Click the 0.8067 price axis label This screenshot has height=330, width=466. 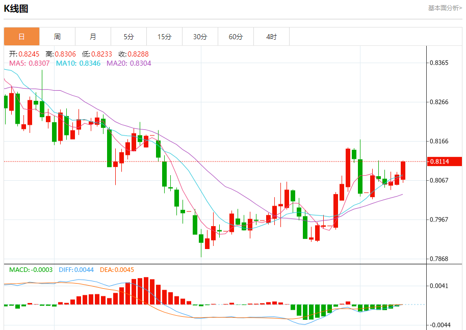click(x=439, y=180)
